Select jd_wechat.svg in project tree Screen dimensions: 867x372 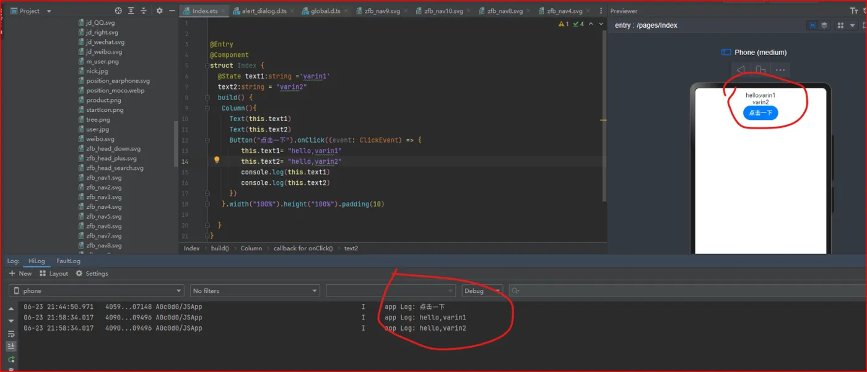101,42
